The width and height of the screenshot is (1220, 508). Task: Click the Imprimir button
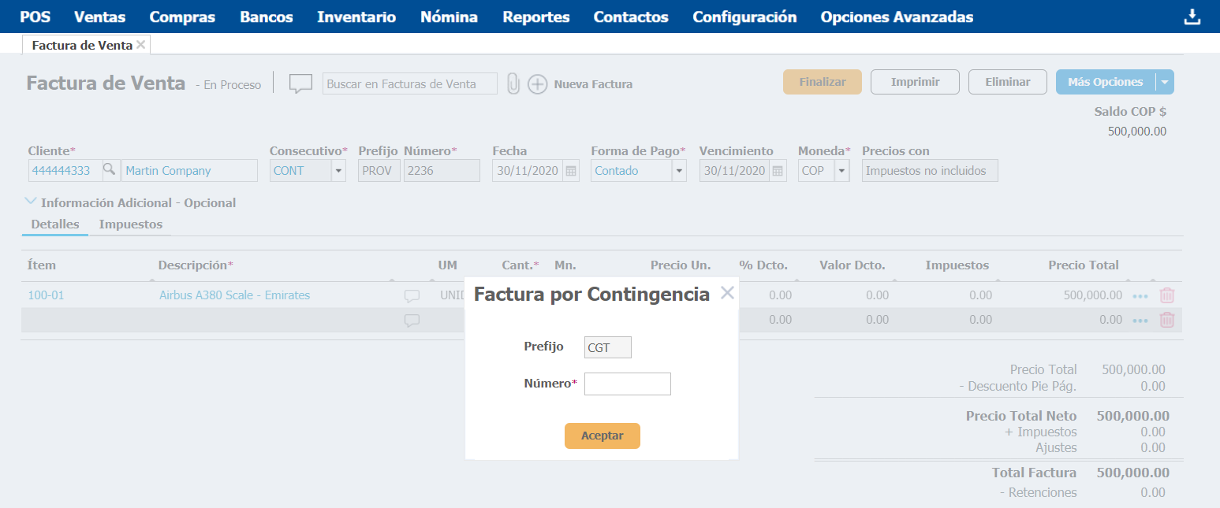click(x=915, y=82)
